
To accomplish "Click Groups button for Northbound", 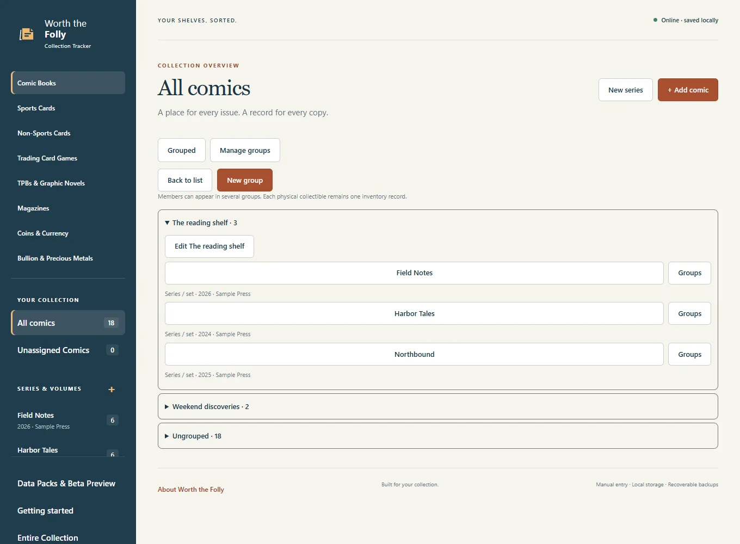I will (689, 354).
